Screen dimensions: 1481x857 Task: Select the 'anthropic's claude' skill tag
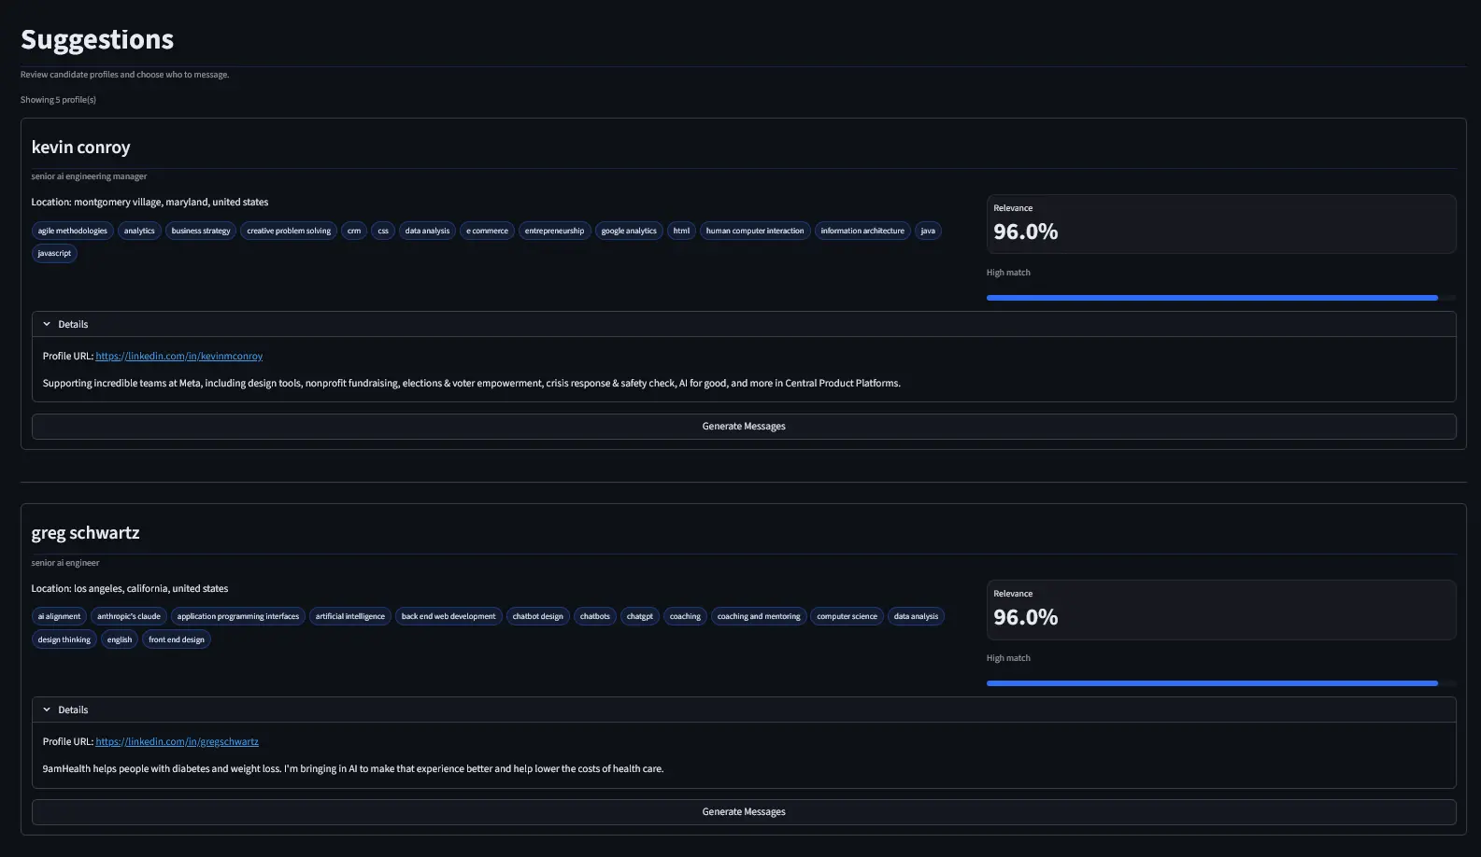pos(129,616)
